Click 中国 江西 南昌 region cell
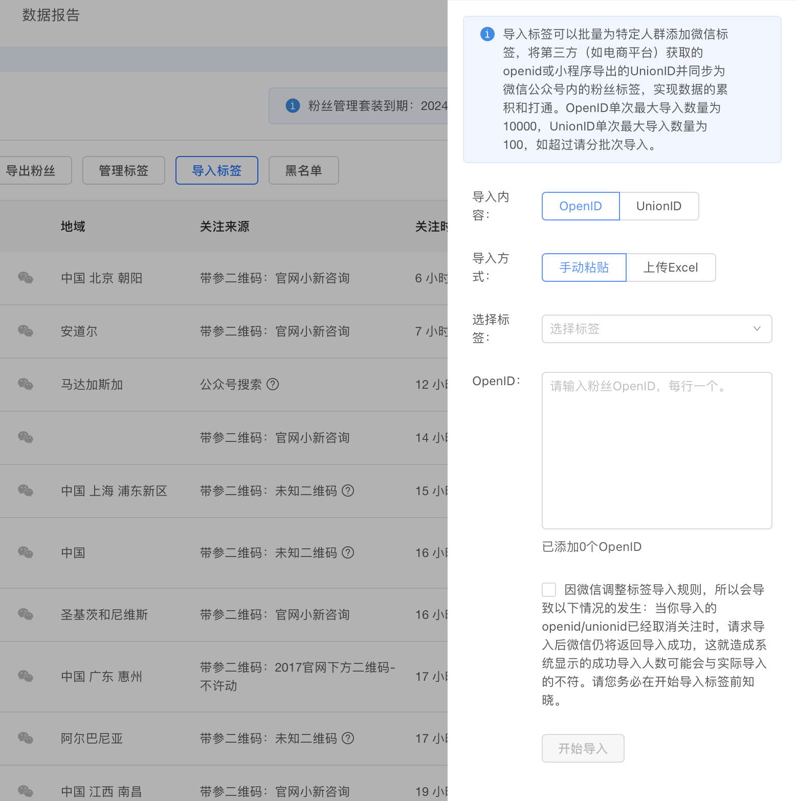Screen dimensions: 797x801 pos(101,792)
